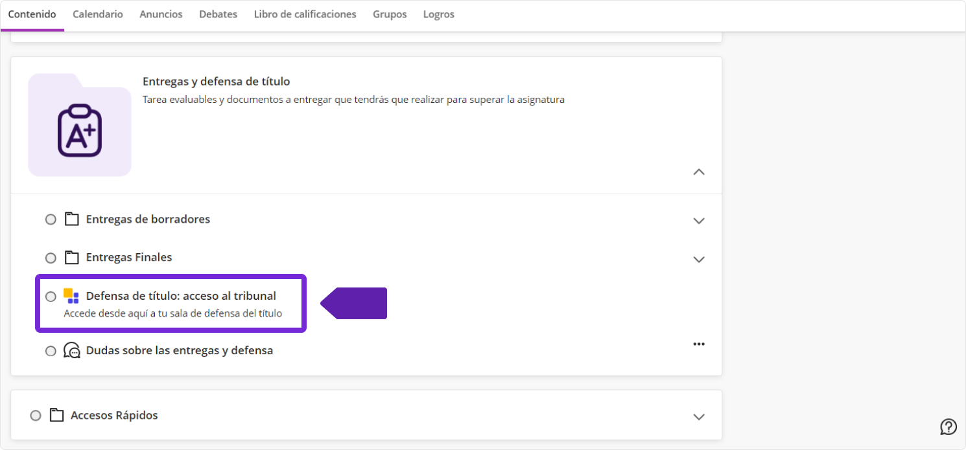Image resolution: width=966 pixels, height=450 pixels.
Task: Open Dudas sobre las entregas y defensa
Action: click(x=179, y=350)
